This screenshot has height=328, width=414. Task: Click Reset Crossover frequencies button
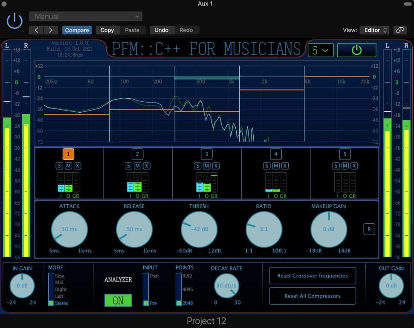(312, 276)
